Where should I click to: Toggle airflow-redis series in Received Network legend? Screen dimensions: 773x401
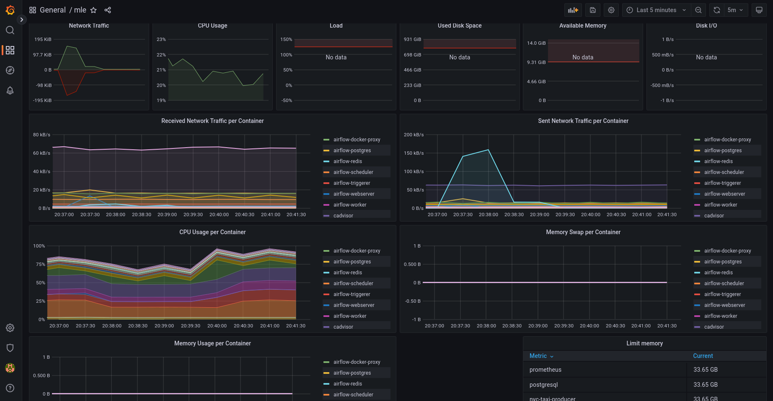(347, 161)
